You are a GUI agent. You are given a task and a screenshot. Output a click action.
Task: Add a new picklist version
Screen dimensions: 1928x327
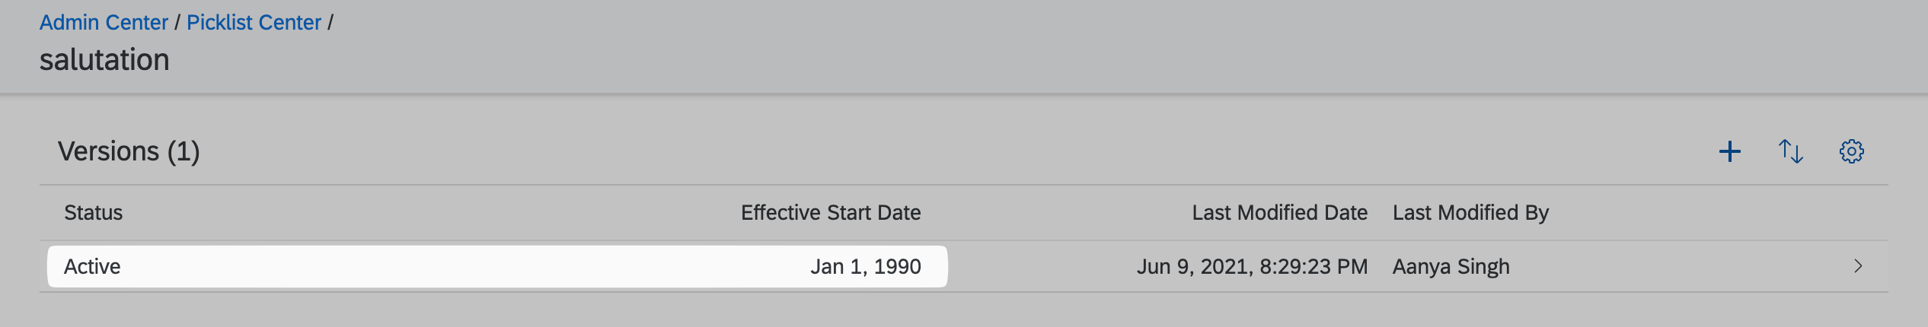pyautogui.click(x=1729, y=151)
